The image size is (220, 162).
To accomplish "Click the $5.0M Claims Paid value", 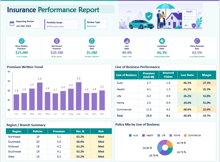I will click(x=92, y=53).
